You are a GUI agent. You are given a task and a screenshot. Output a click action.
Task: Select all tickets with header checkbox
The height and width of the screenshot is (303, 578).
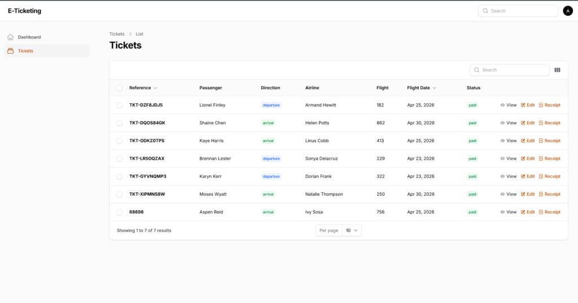point(120,88)
